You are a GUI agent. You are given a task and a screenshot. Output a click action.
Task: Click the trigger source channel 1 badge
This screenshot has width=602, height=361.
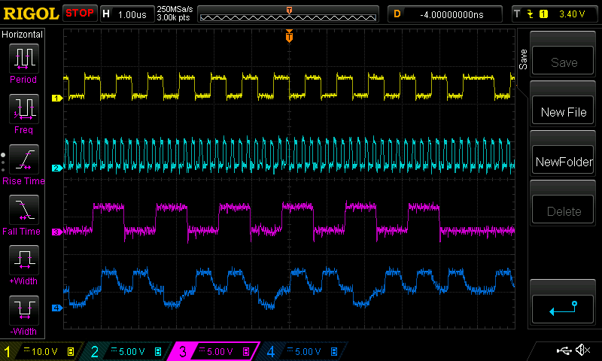point(543,14)
